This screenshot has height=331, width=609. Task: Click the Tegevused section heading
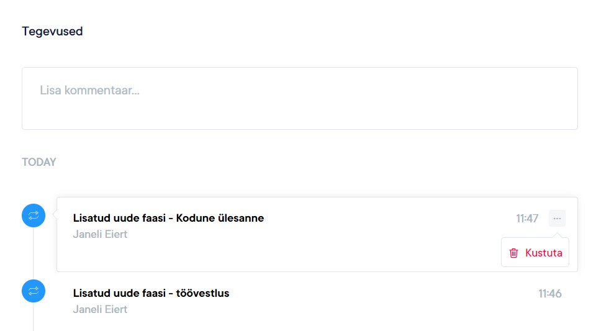[x=52, y=31]
